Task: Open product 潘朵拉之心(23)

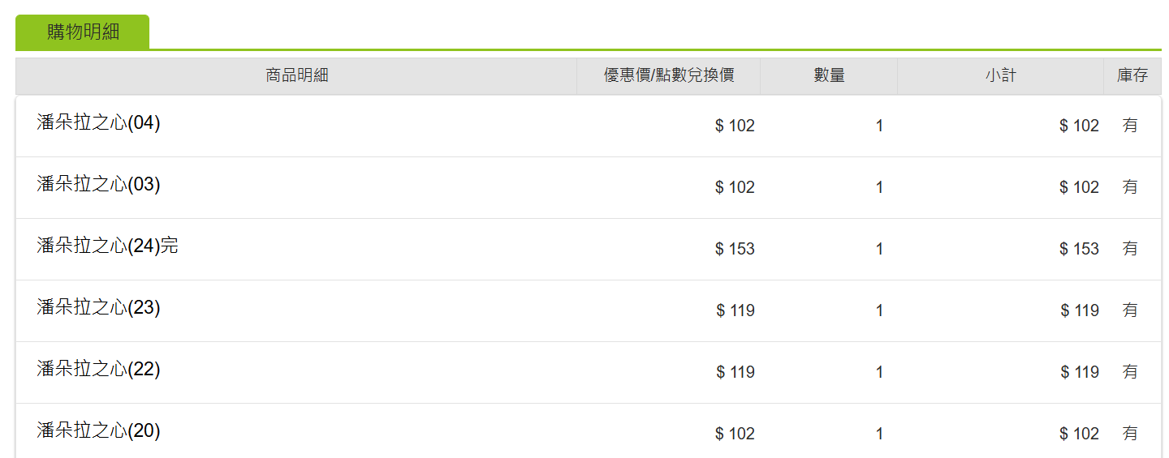Action: pyautogui.click(x=98, y=307)
